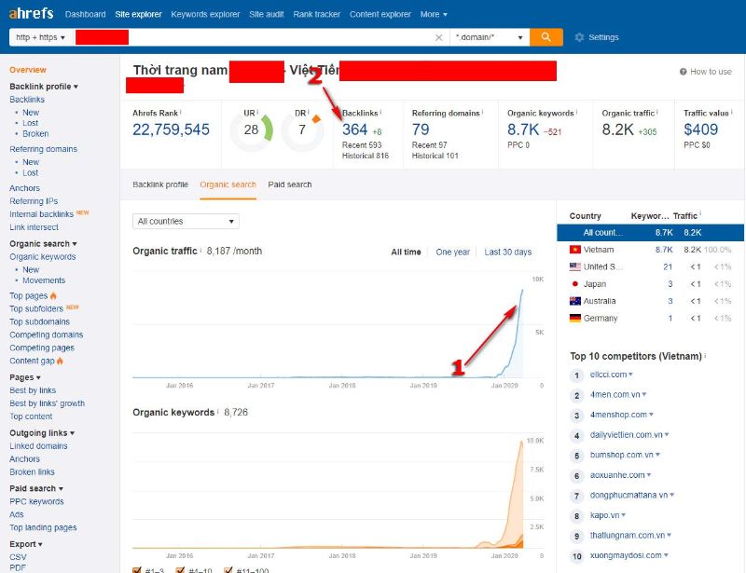Open the http + https protocol dropdown
746x573 pixels.
click(x=40, y=37)
